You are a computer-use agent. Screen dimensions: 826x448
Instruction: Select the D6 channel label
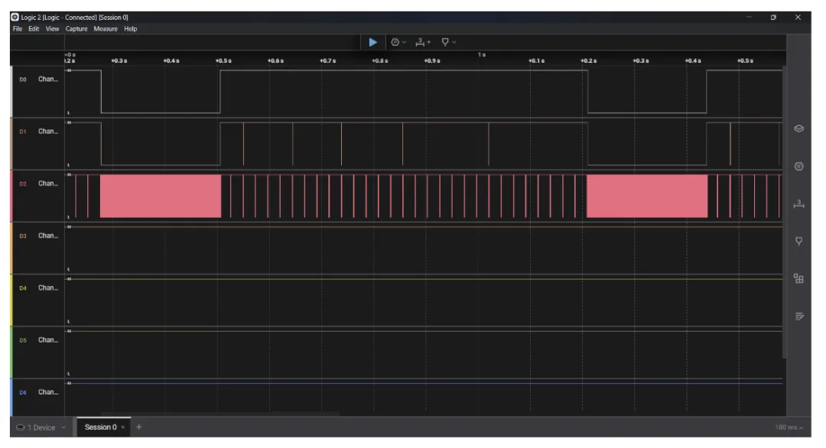pyautogui.click(x=38, y=392)
